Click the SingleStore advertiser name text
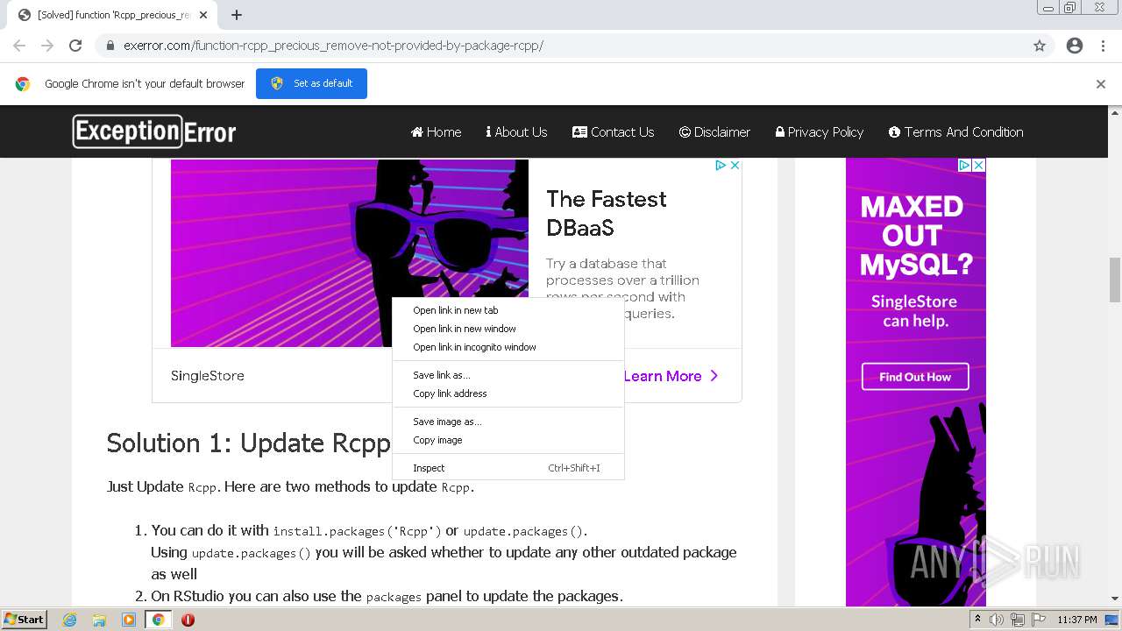Screen dimensions: 1122x631 tap(208, 376)
